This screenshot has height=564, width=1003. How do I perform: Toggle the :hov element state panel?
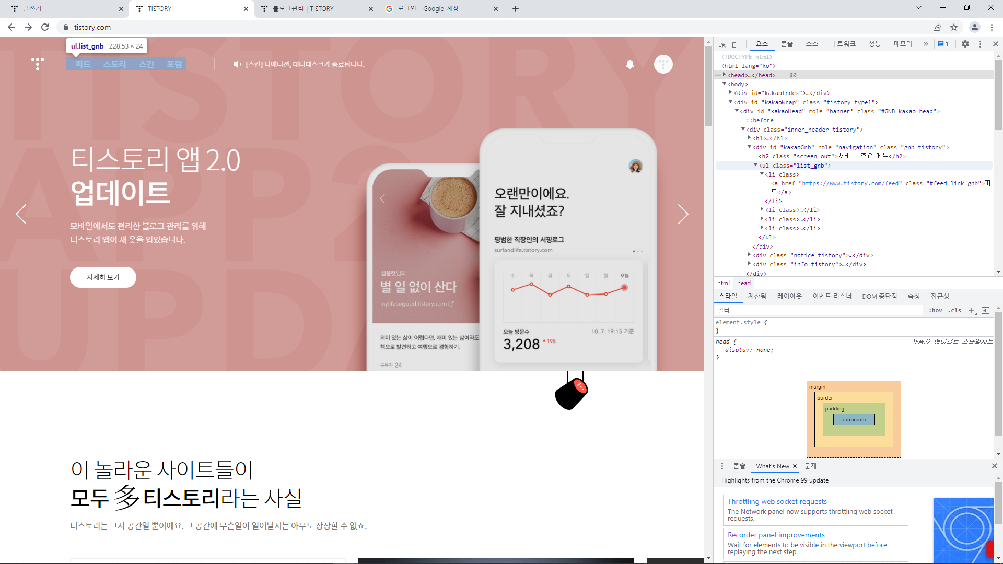[935, 310]
